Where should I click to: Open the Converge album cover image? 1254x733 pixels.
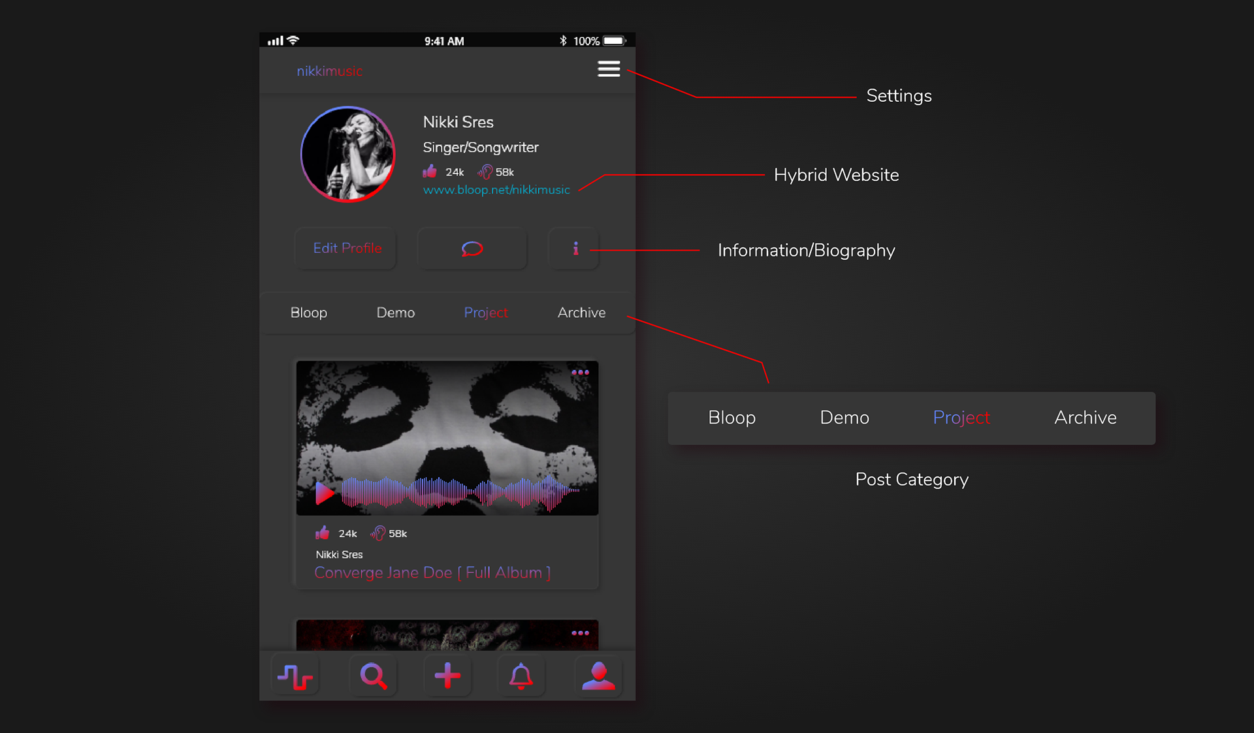click(447, 438)
